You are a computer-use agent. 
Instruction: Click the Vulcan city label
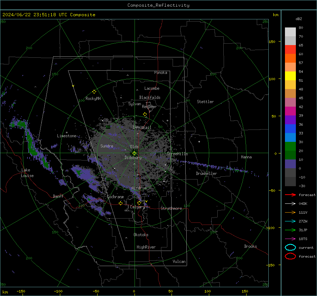click(x=179, y=262)
